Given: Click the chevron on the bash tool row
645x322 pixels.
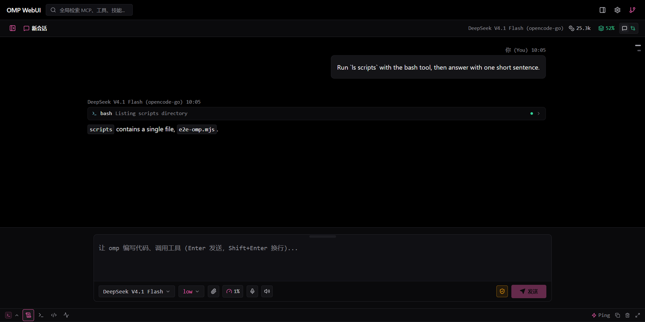Looking at the screenshot, I should point(538,114).
